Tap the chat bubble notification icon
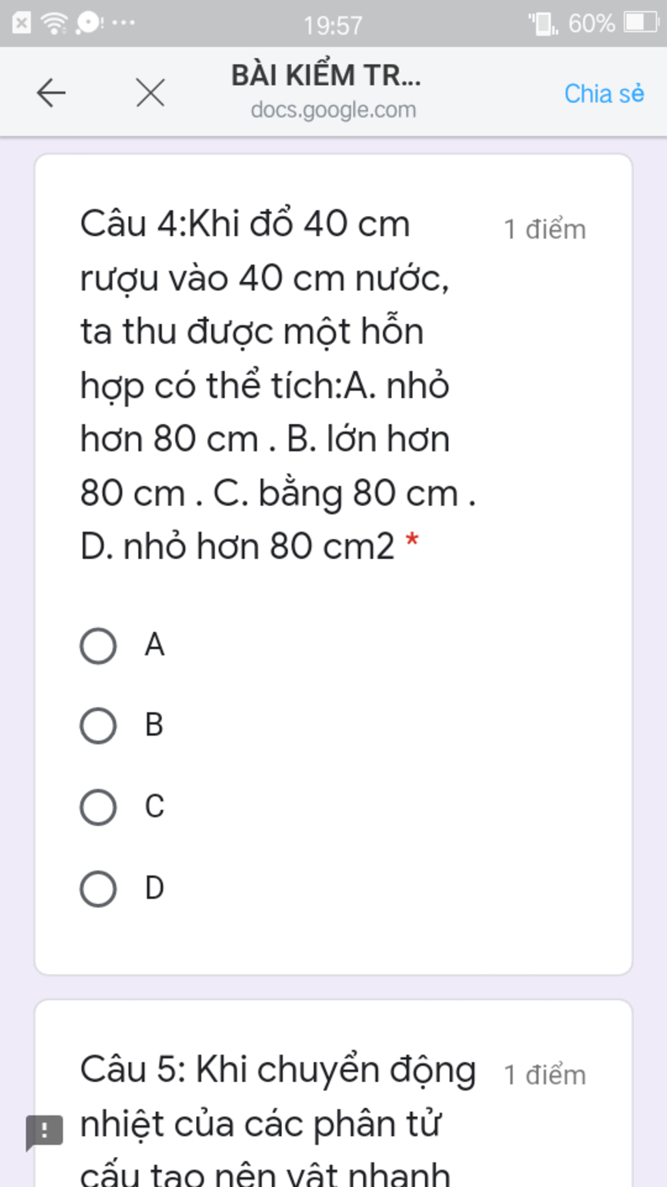The image size is (667, 1187). coord(88,23)
